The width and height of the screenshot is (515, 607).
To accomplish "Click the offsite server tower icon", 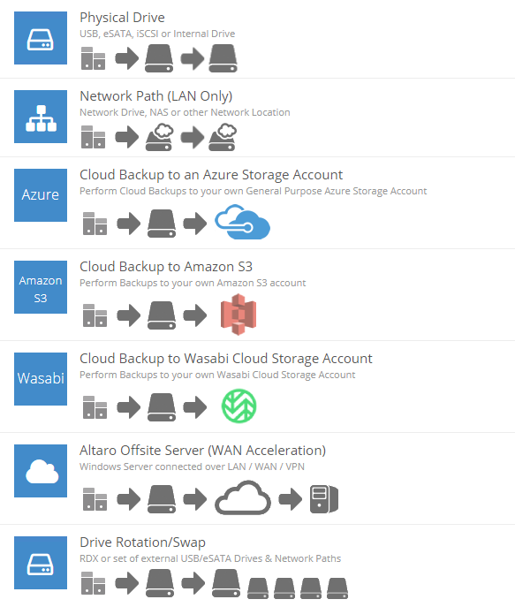I will pyautogui.click(x=324, y=499).
